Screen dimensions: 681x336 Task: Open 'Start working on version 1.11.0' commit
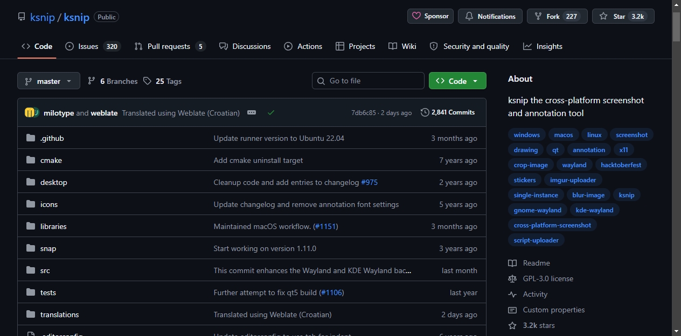[265, 248]
